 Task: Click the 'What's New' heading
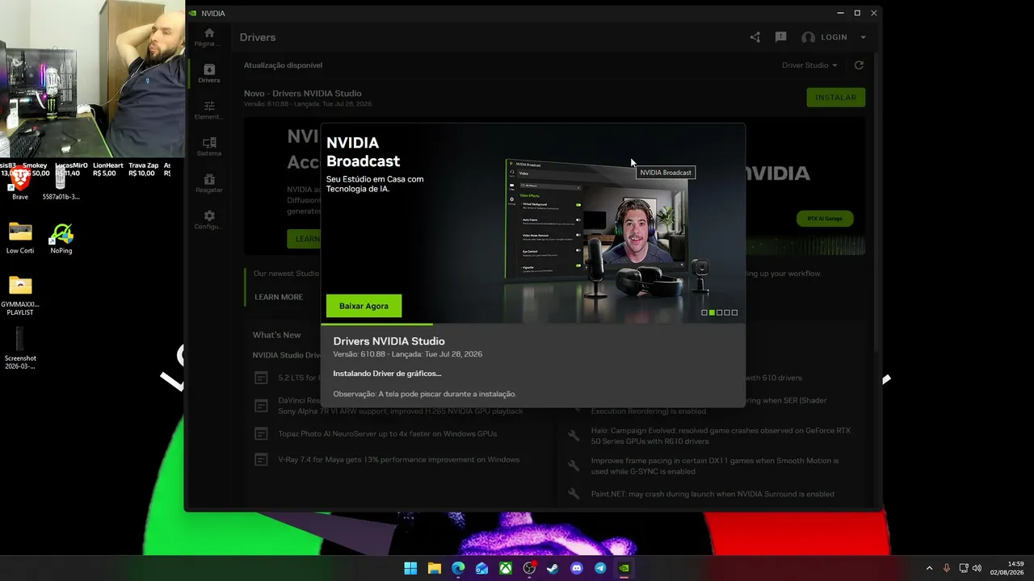click(x=276, y=335)
